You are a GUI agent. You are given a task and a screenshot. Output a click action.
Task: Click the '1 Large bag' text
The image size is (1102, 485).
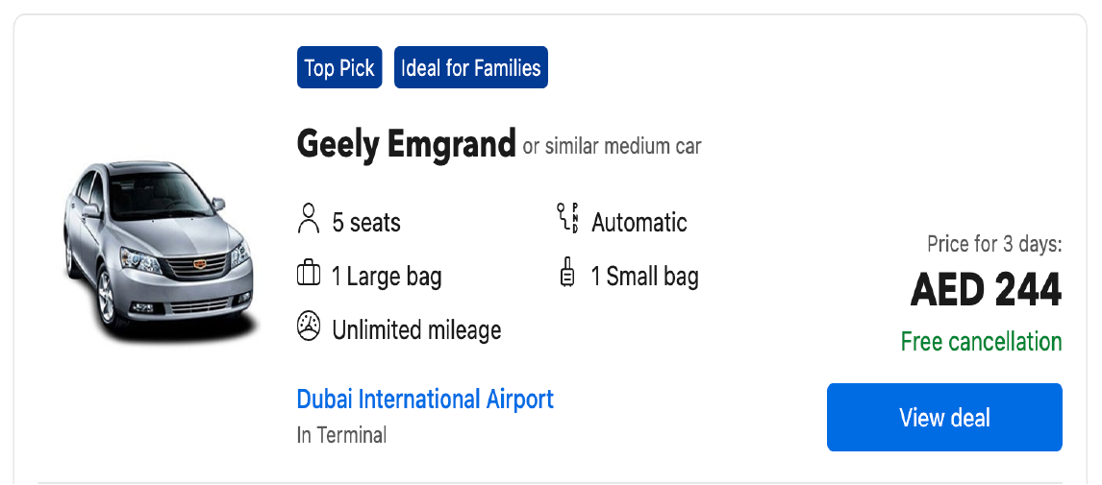[x=387, y=277]
